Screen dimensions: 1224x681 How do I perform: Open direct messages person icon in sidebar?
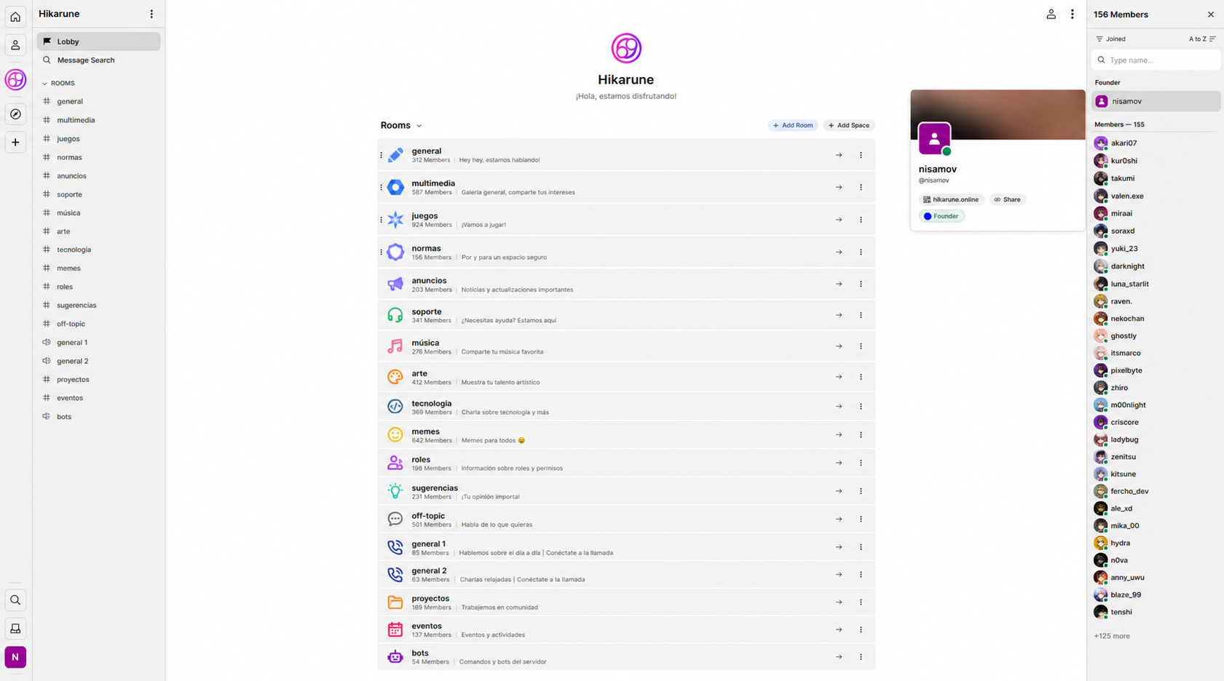15,45
